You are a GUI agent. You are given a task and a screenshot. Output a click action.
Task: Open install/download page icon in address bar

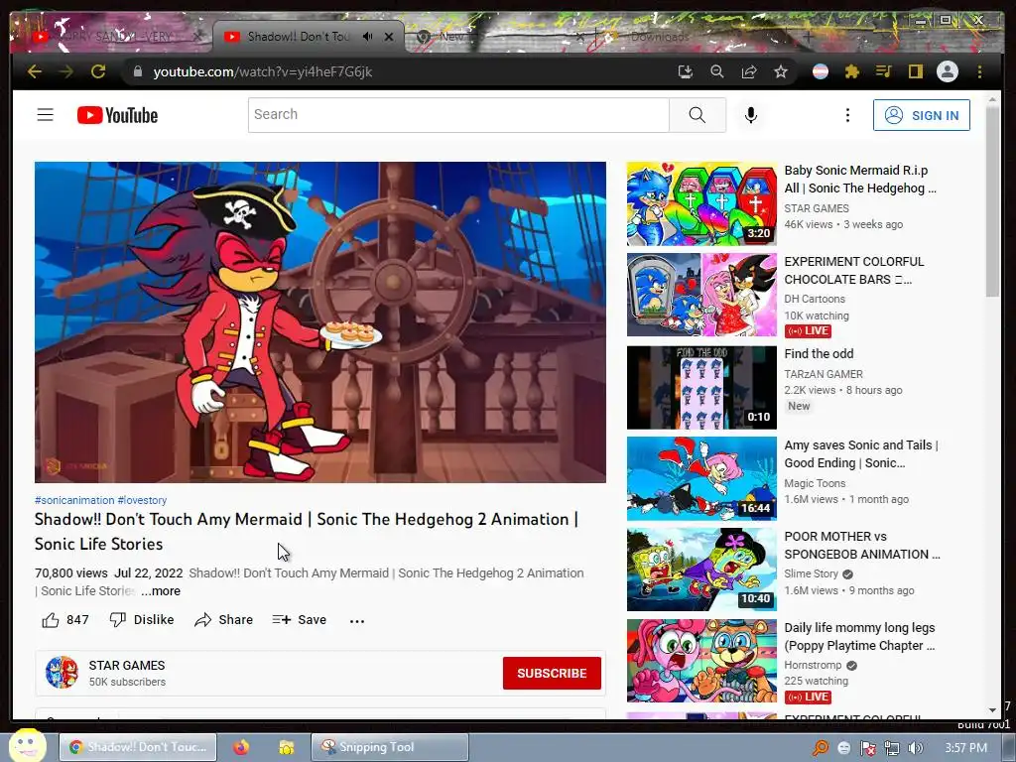pos(685,71)
